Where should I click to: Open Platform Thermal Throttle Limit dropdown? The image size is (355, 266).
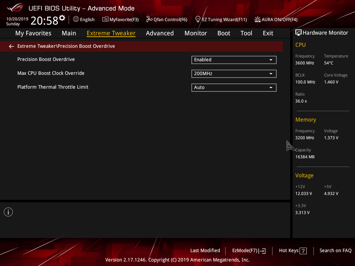234,88
